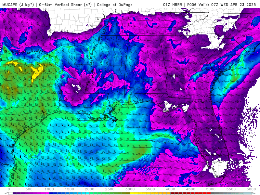This screenshot has height=195, width=260.
Task: Click the '2500' colorbar label
Action: point(110,189)
